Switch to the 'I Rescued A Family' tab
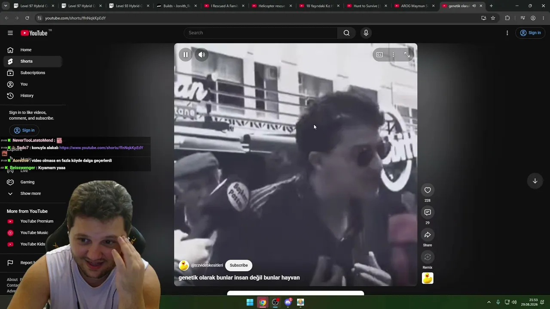 click(x=224, y=6)
